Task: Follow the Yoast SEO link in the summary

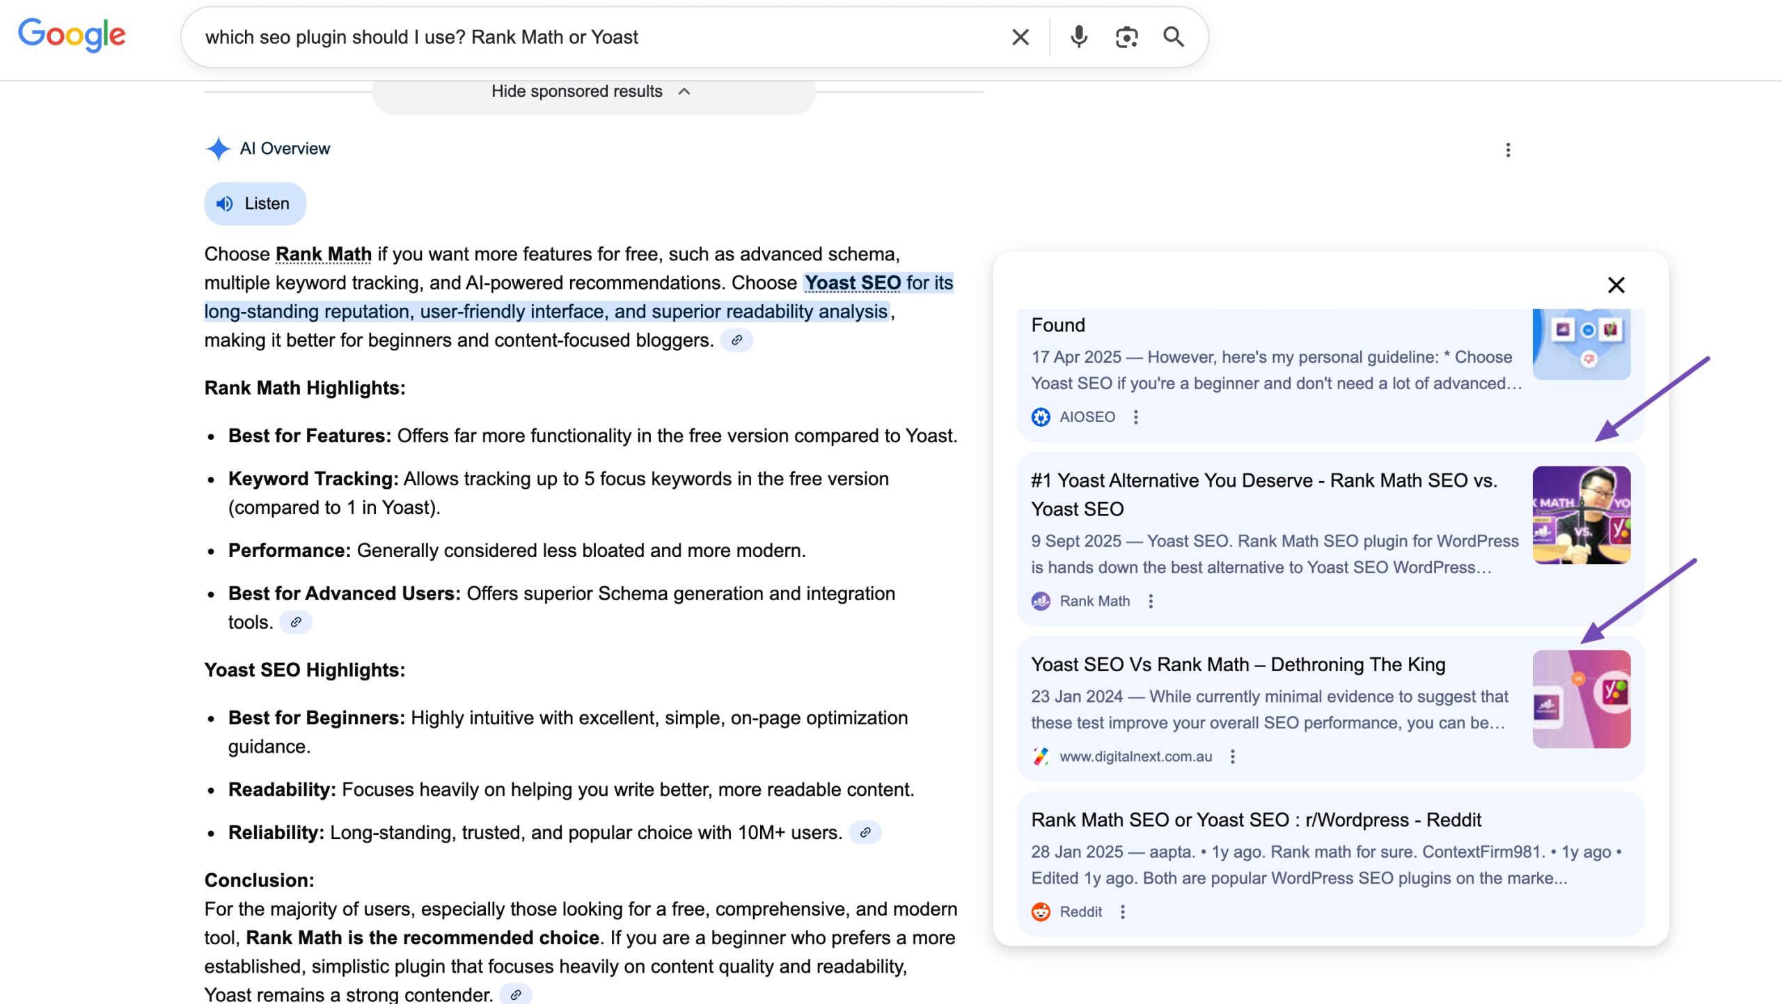Action: (853, 283)
